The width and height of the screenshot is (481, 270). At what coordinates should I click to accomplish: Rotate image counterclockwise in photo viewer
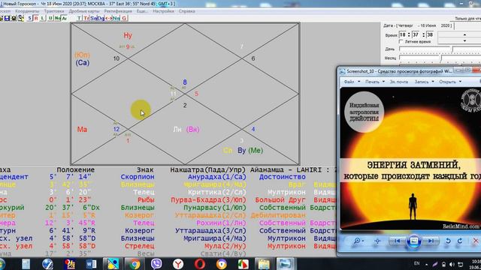point(448,241)
